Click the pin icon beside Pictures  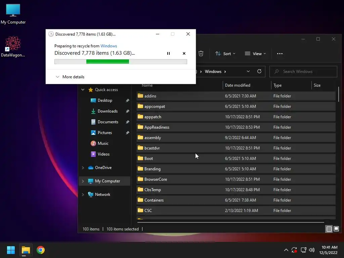(127, 133)
